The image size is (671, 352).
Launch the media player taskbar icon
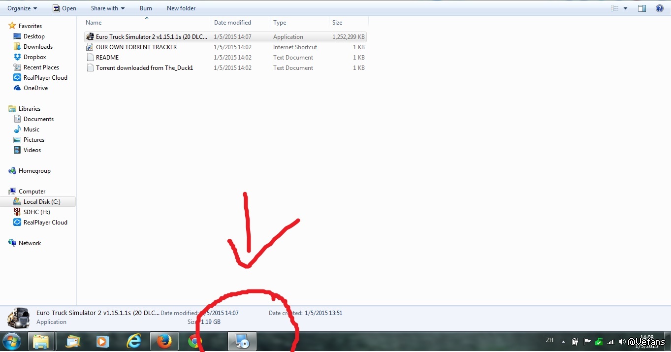tap(103, 341)
